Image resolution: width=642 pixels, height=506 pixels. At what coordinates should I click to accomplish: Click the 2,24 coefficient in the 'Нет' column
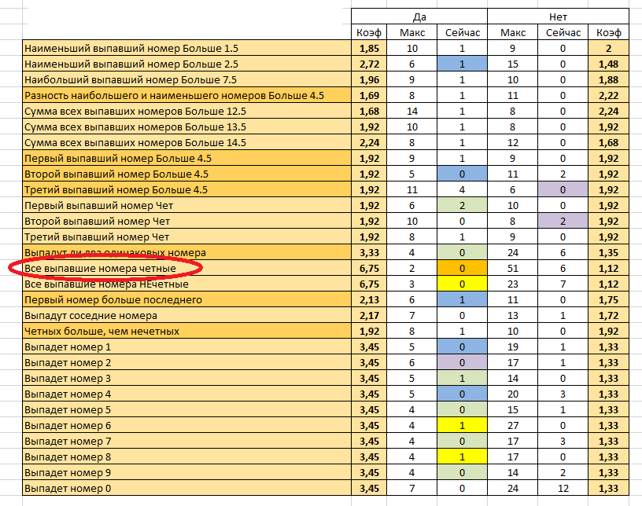point(608,111)
